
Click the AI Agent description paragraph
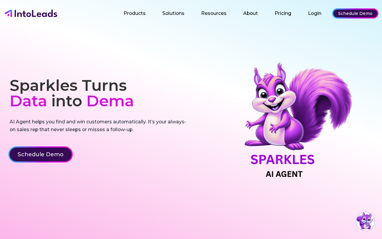coord(98,125)
